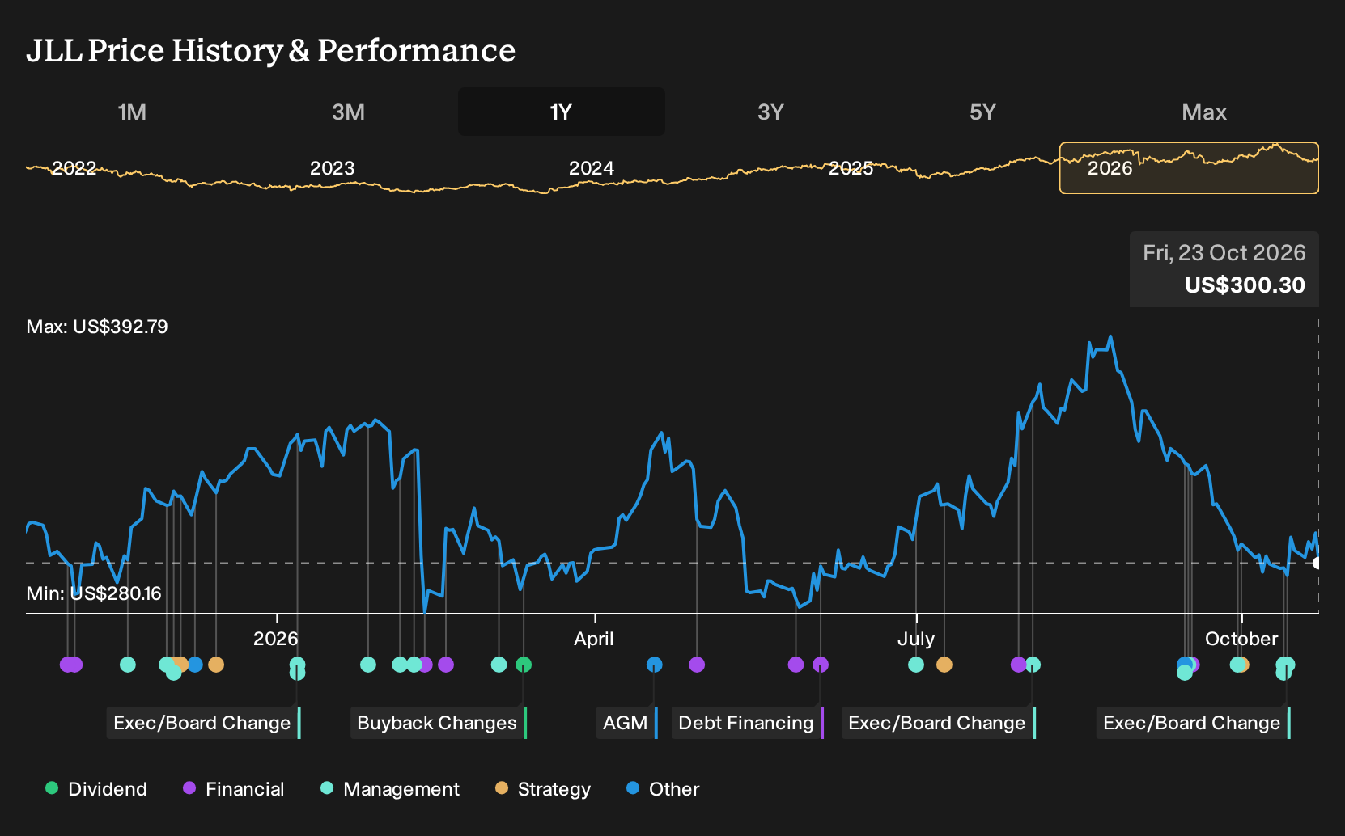Open the 3Y price history view
The width and height of the screenshot is (1345, 836).
click(770, 112)
